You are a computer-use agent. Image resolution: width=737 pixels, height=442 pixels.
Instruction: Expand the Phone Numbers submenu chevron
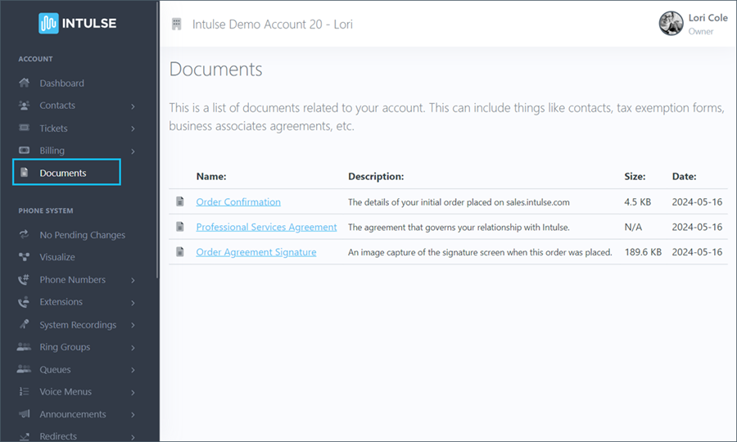point(133,281)
